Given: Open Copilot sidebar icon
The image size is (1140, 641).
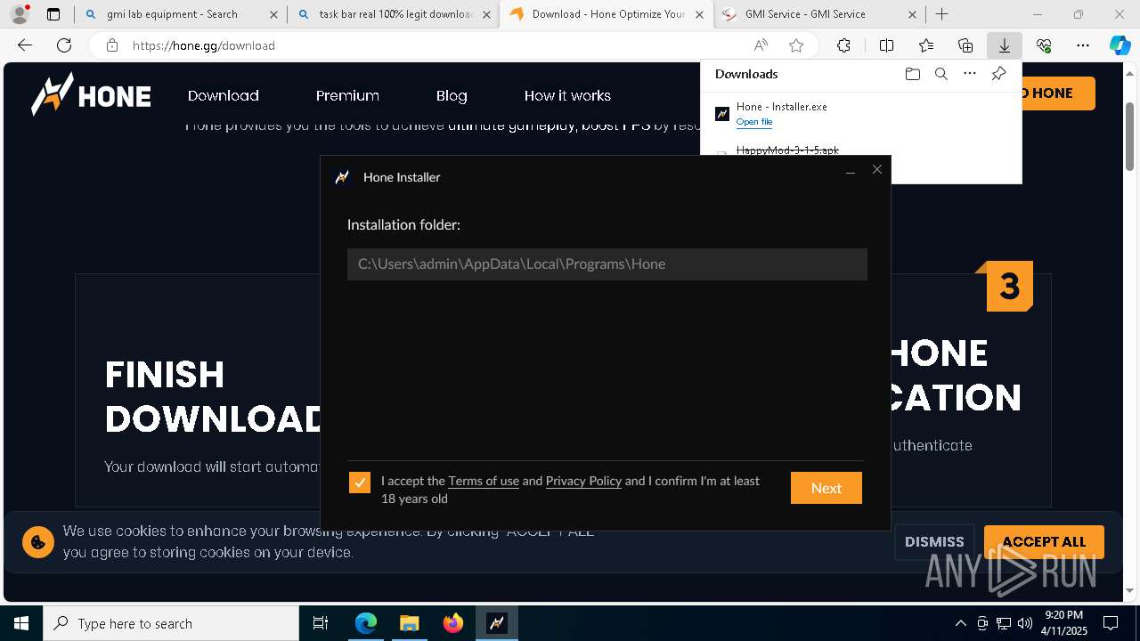Looking at the screenshot, I should click(x=1120, y=45).
